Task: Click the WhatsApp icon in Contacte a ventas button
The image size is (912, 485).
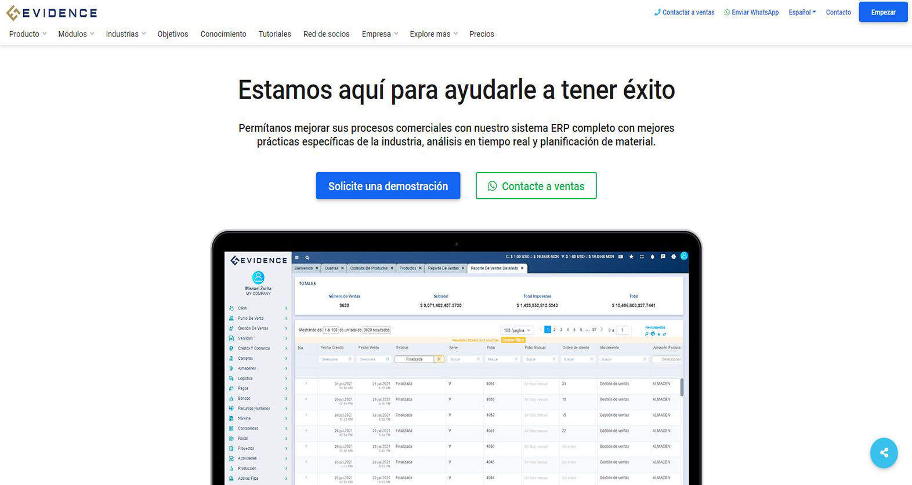Action: coord(492,186)
